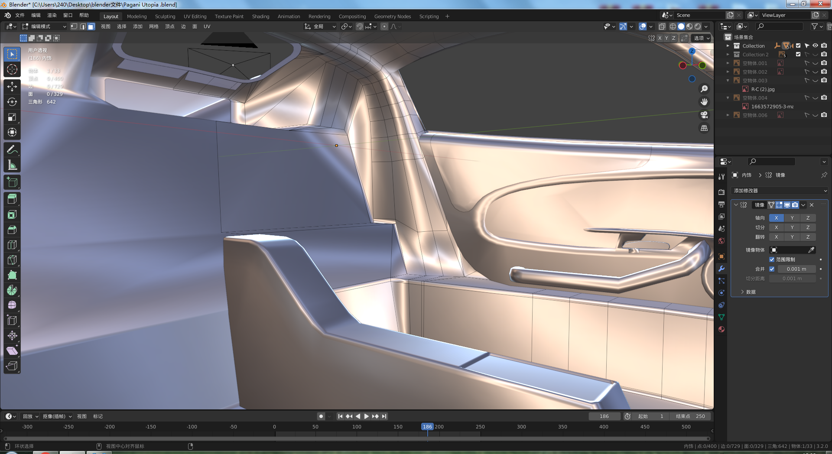Choose the Bevel tool
Screen dimensions: 832x454
coord(12,230)
